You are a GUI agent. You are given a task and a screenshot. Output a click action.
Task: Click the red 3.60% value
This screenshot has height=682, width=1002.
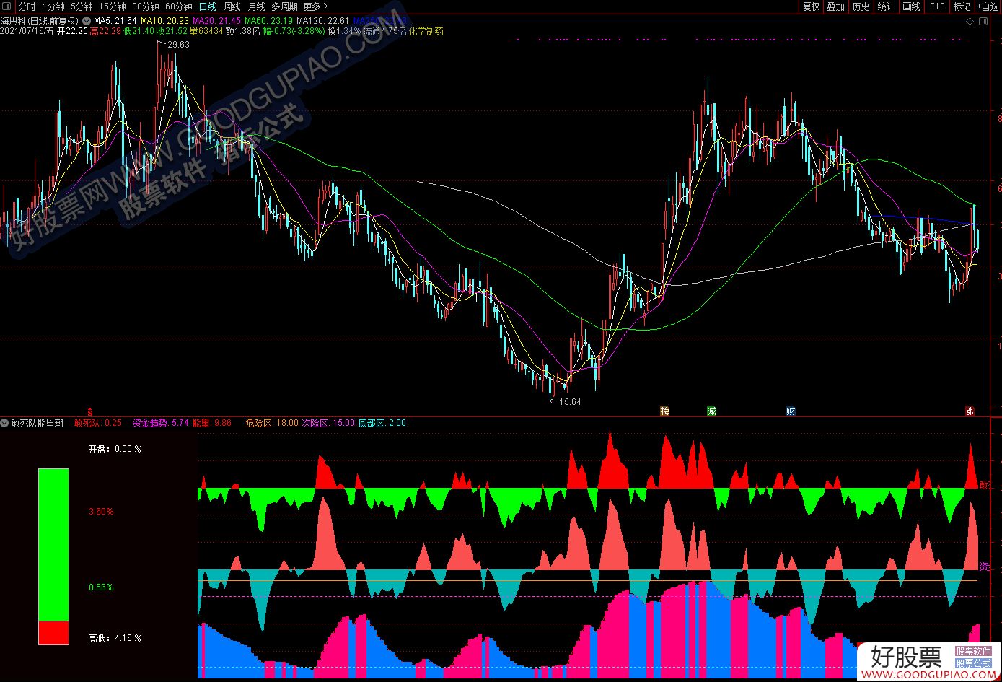click(x=101, y=512)
